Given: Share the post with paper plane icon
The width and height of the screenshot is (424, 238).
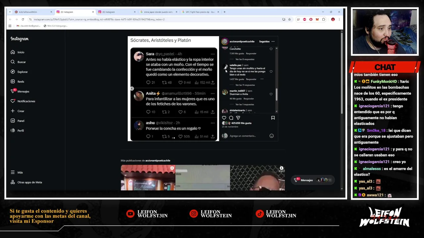Looking at the screenshot, I should tap(238, 118).
